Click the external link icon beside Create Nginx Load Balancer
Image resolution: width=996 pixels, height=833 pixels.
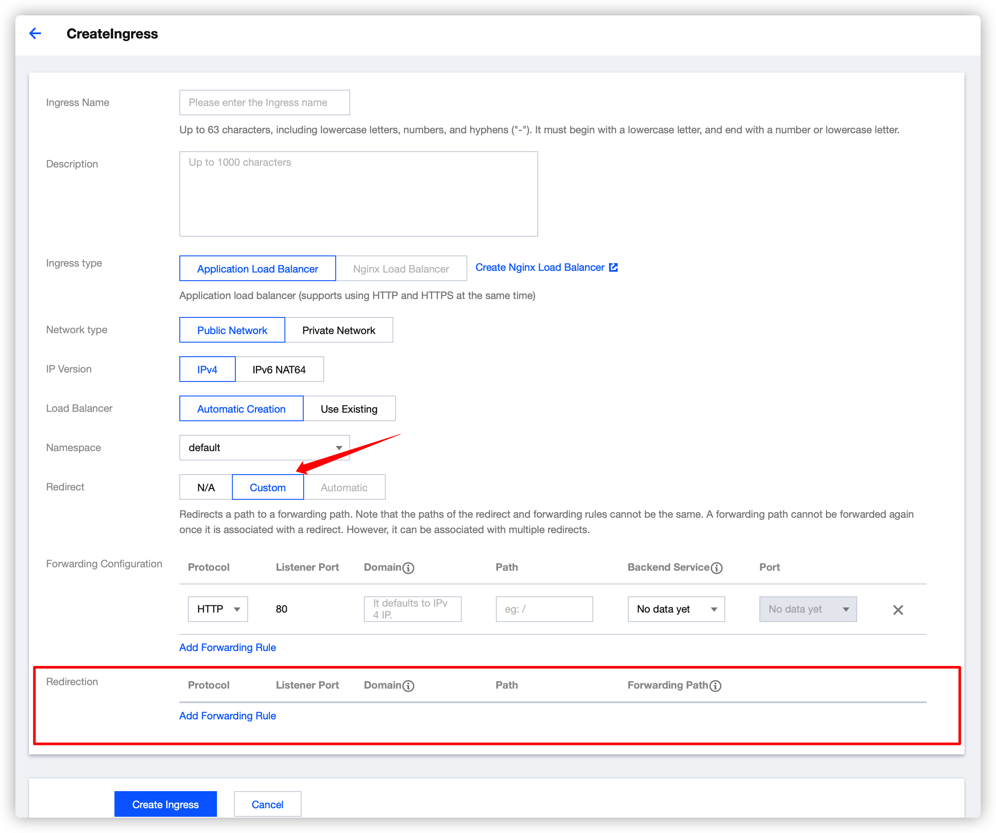pyautogui.click(x=613, y=267)
